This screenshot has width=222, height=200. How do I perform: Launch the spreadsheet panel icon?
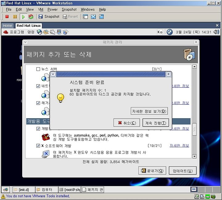click(65, 32)
